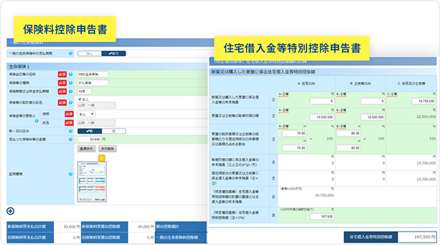Click the 契約者の氏名 name field
This screenshot has width=440, height=245.
(96, 105)
